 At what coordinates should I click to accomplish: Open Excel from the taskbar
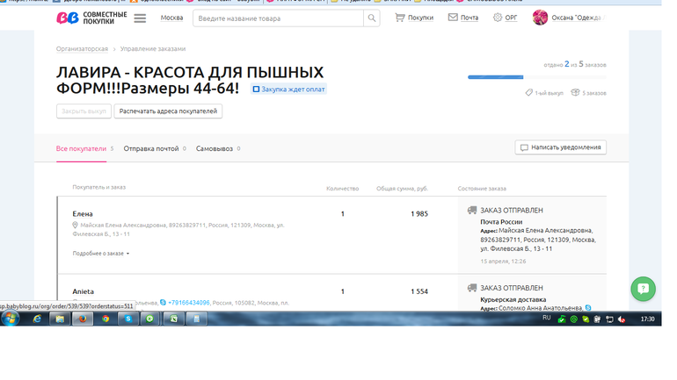pos(173,319)
